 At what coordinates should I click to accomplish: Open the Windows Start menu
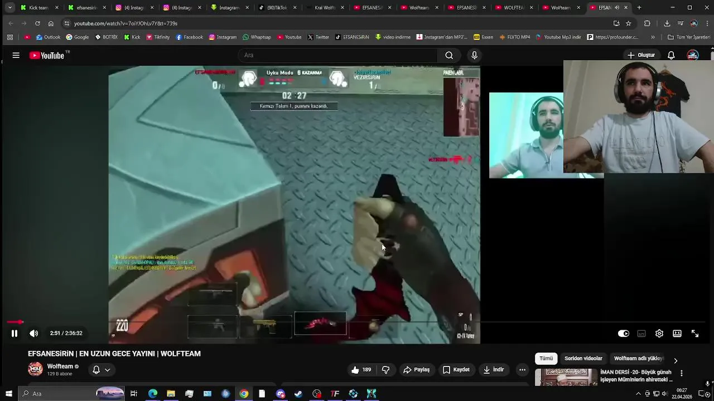click(9, 394)
